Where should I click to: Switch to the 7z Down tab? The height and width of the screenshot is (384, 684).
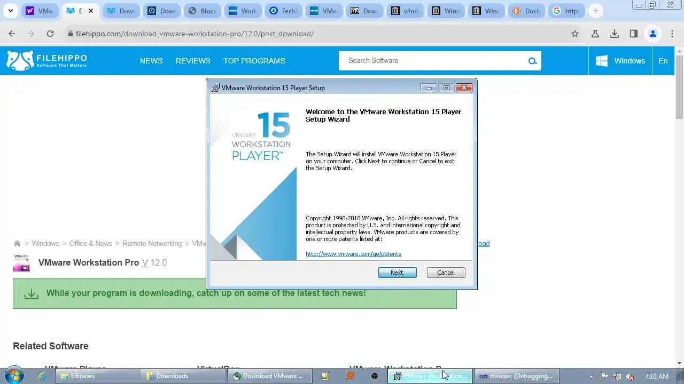click(365, 11)
